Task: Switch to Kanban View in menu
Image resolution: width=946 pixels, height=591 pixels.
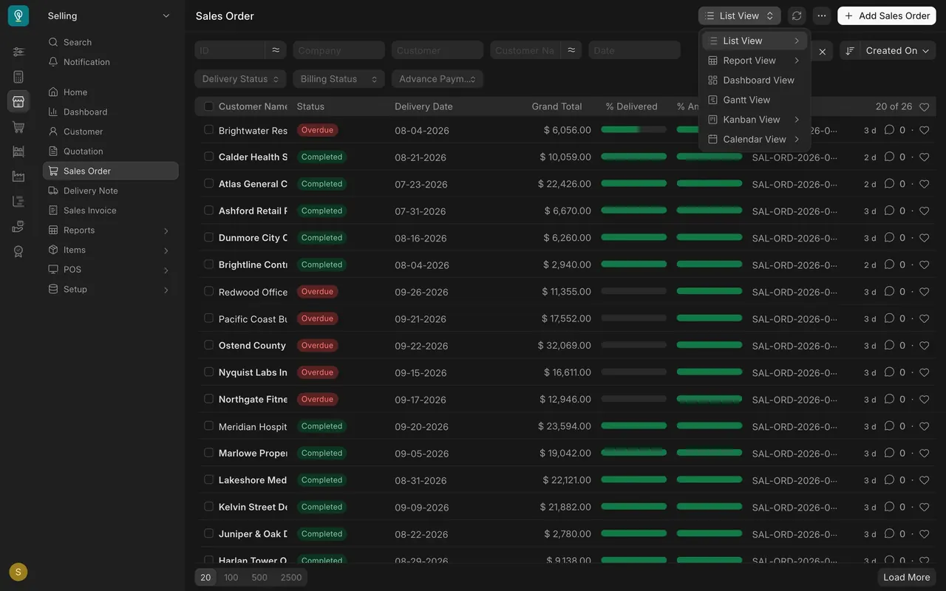Action: pyautogui.click(x=755, y=120)
